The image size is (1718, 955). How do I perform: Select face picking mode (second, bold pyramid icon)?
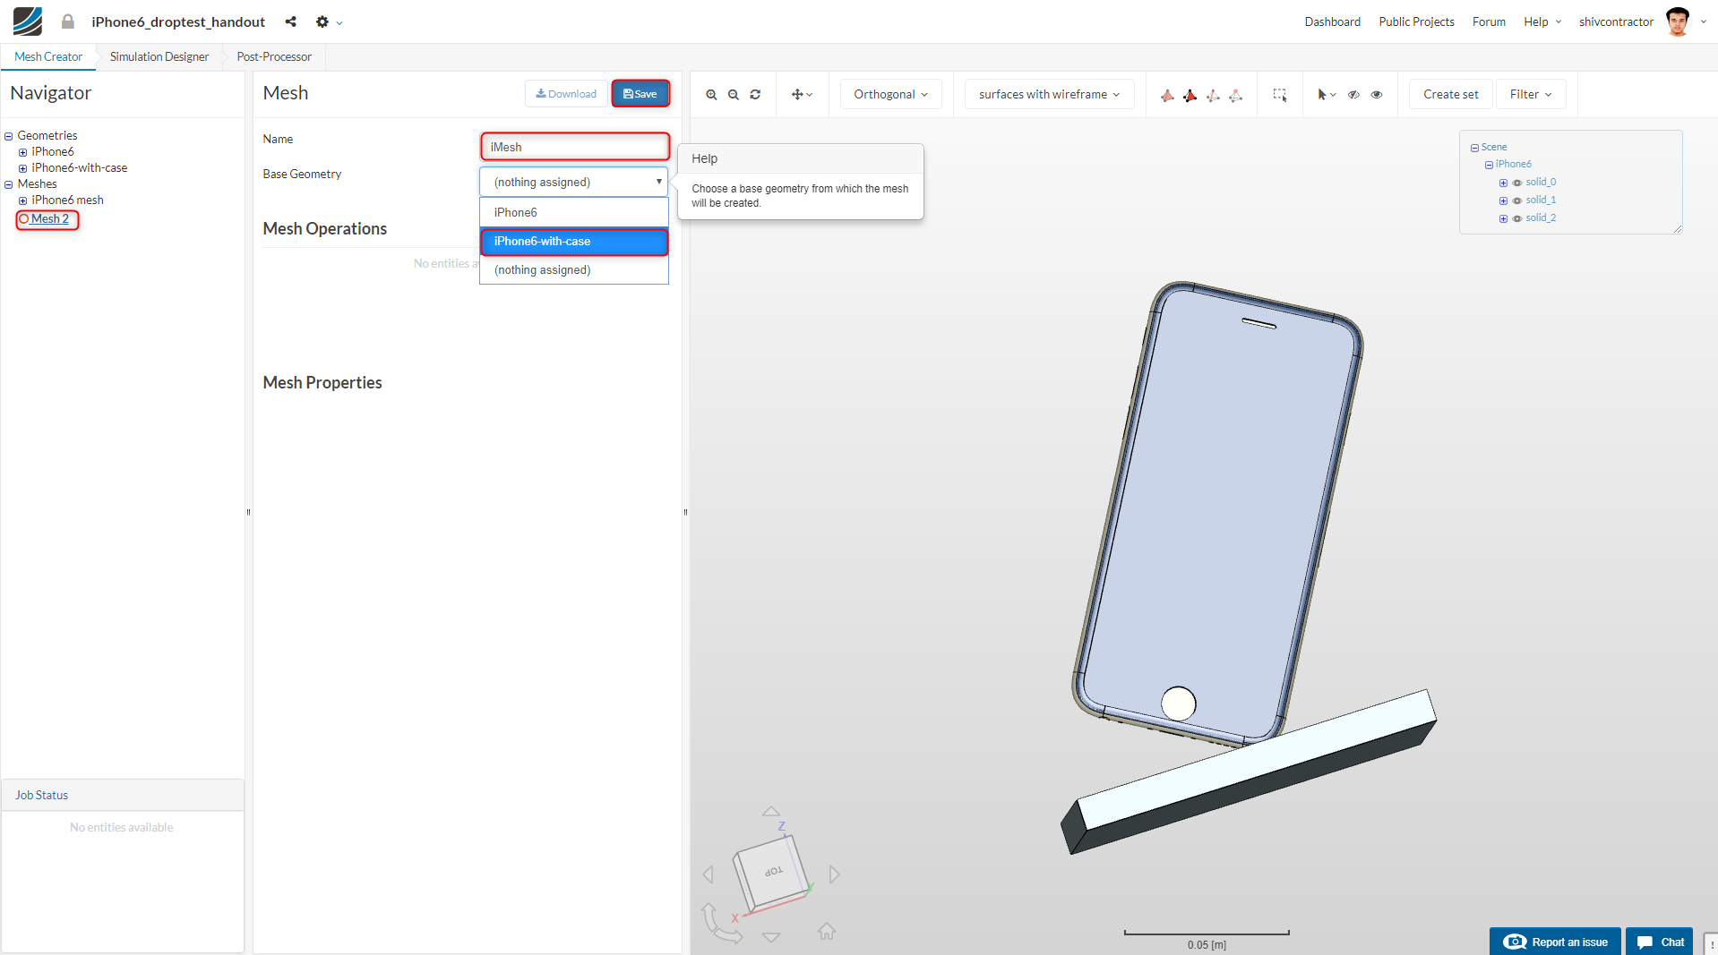click(x=1190, y=95)
